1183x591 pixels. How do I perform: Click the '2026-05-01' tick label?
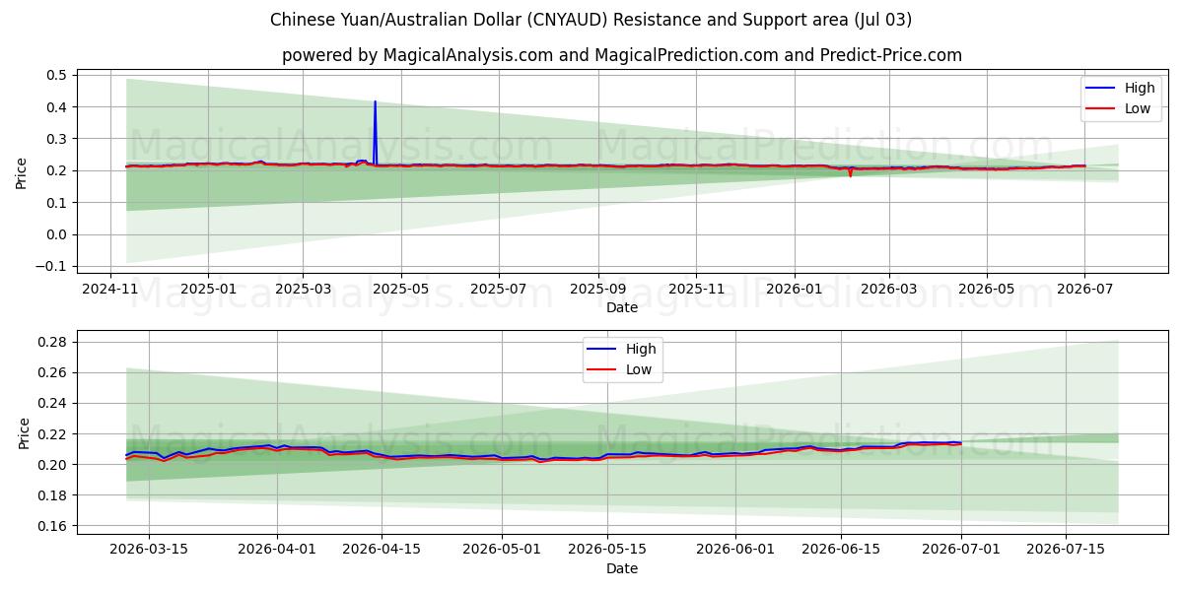pos(502,550)
